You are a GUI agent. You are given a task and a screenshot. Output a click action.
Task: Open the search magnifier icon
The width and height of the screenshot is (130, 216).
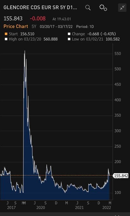click(x=88, y=8)
